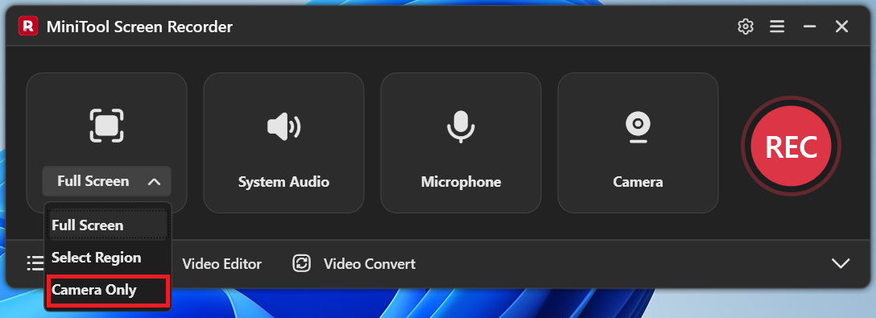Toggle Camera recording
876x318 pixels.
click(638, 142)
